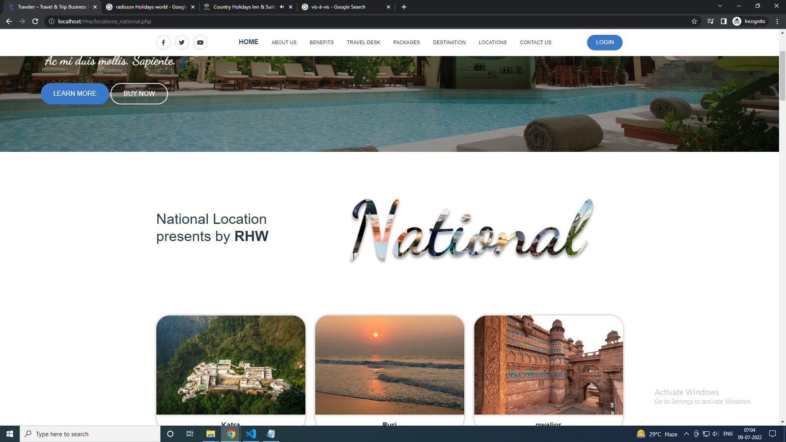Mute the Country Holidays Inn tab audio
786x442 pixels.
coord(282,7)
